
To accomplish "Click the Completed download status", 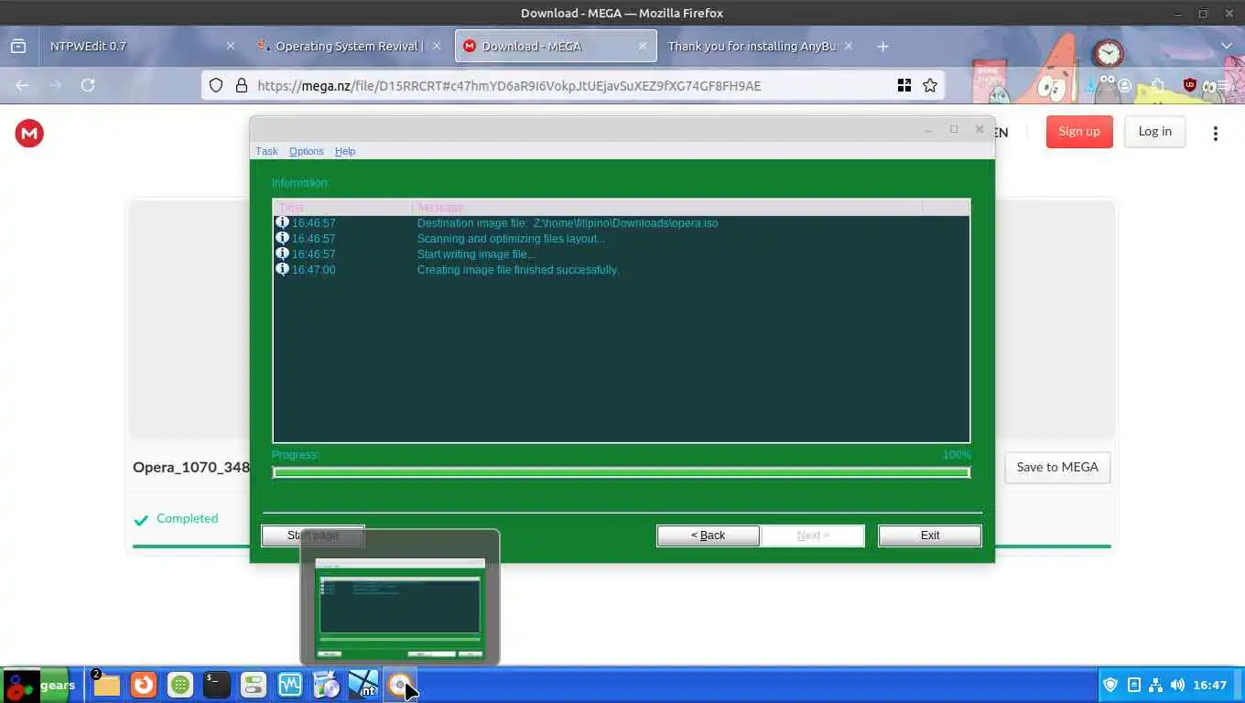I will (176, 519).
